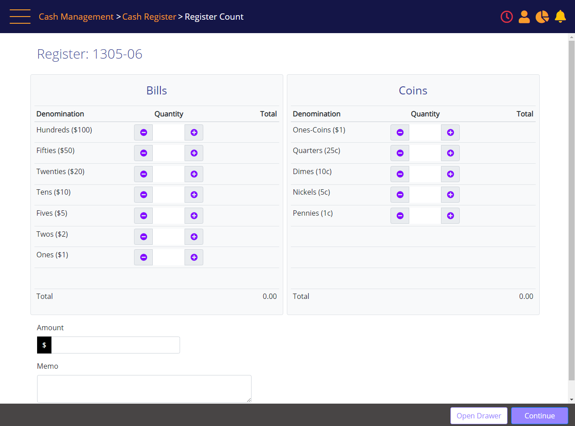The image size is (575, 426).
Task: Click the 'Amount' field label
Action: click(x=50, y=328)
